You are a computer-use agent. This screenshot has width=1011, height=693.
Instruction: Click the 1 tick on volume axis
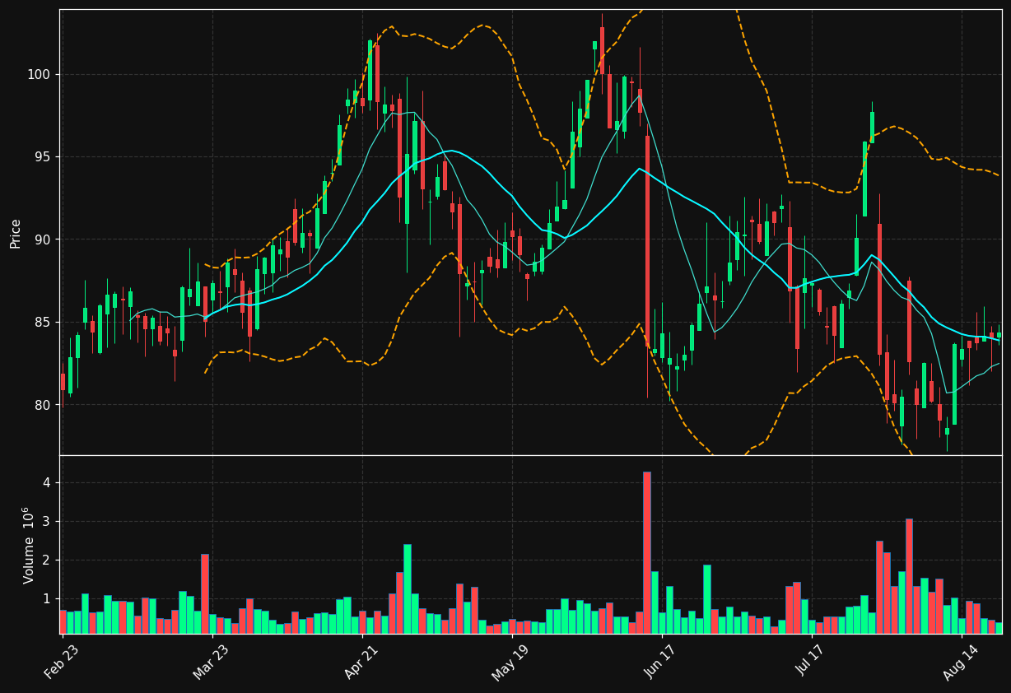pyautogui.click(x=47, y=598)
